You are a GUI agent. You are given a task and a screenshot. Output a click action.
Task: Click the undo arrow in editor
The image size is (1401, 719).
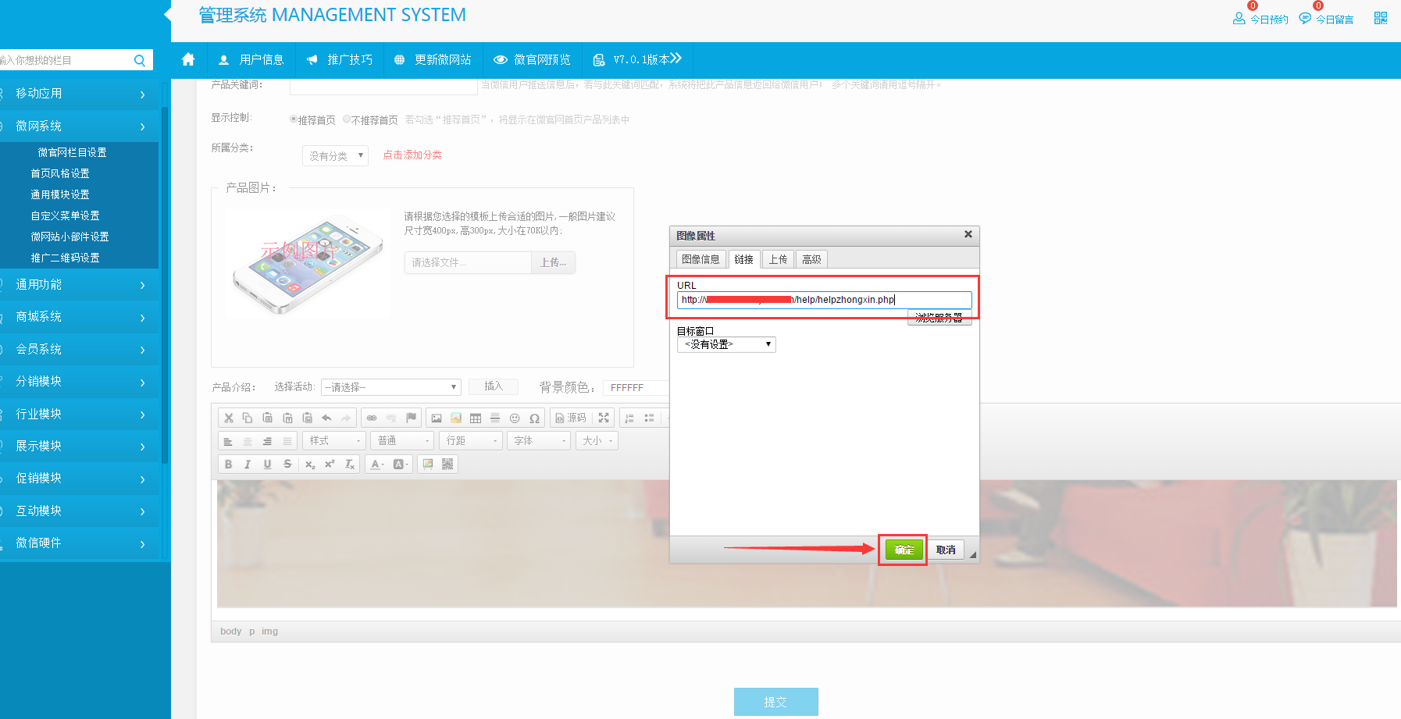coord(326,418)
